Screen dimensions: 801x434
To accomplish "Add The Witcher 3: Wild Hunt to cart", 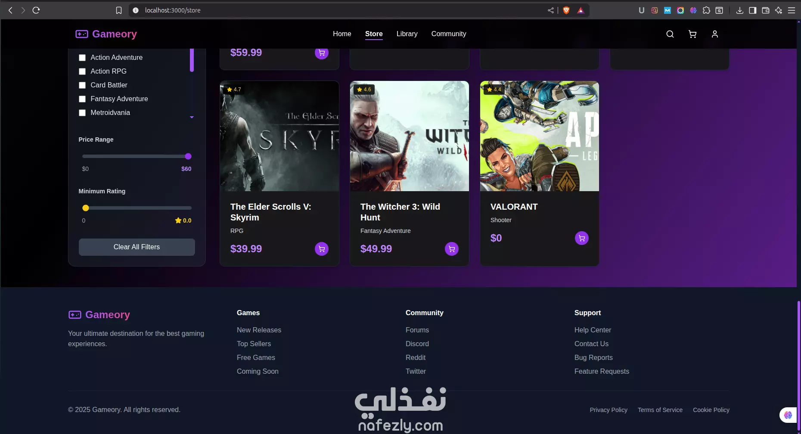I will click(x=451, y=249).
